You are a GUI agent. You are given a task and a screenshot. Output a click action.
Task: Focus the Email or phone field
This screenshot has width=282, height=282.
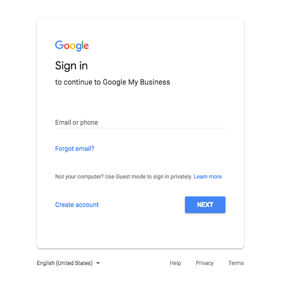pos(140,122)
